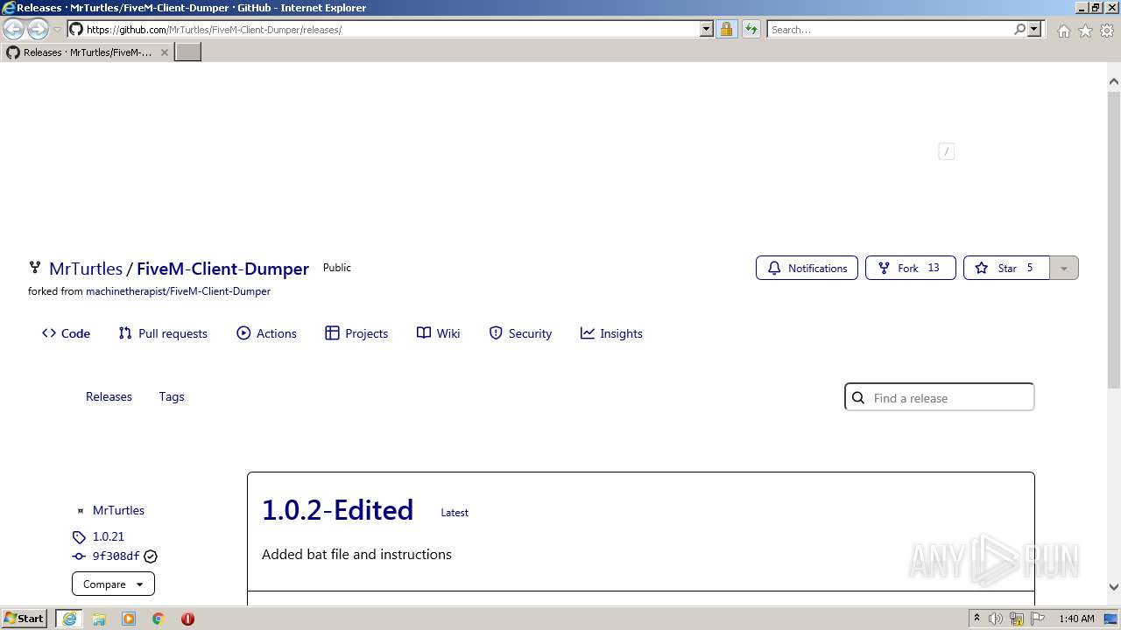Click the volume speaker tray icon

click(x=996, y=619)
